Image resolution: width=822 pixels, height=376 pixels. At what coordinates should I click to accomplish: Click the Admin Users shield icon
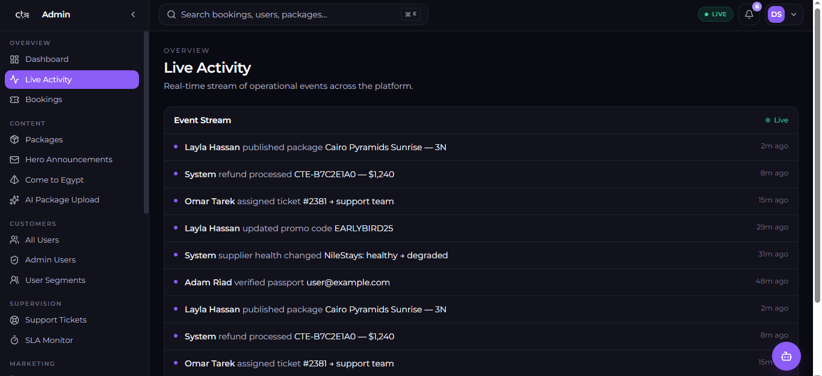[14, 260]
